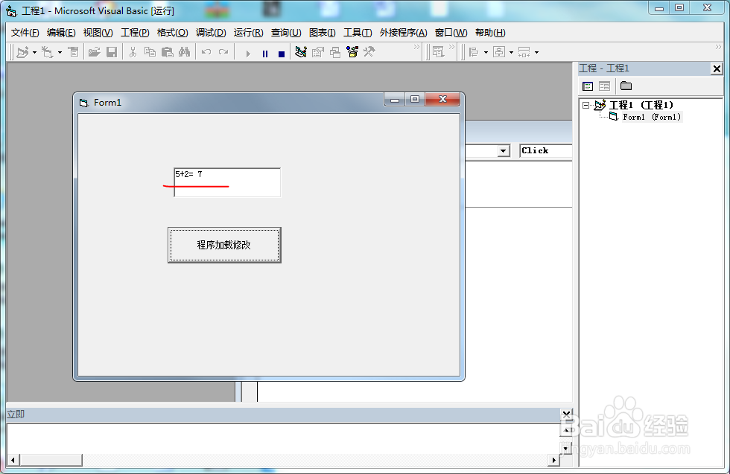This screenshot has width=730, height=474.
Task: Select 工程1 (工程1) in project tree
Action: tap(641, 105)
